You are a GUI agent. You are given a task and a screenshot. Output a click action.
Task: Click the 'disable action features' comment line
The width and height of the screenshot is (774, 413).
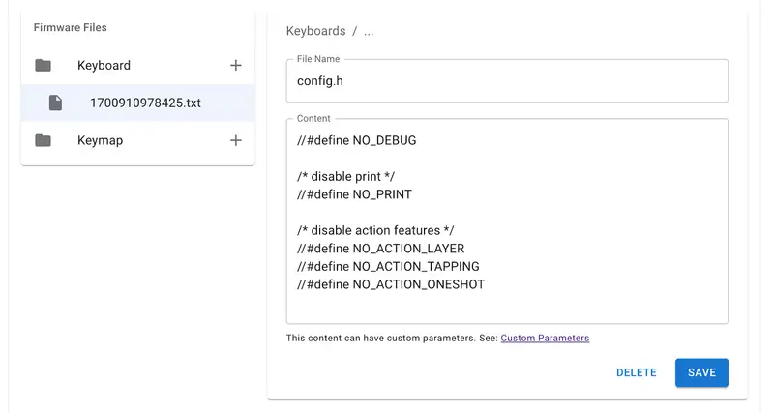point(375,230)
